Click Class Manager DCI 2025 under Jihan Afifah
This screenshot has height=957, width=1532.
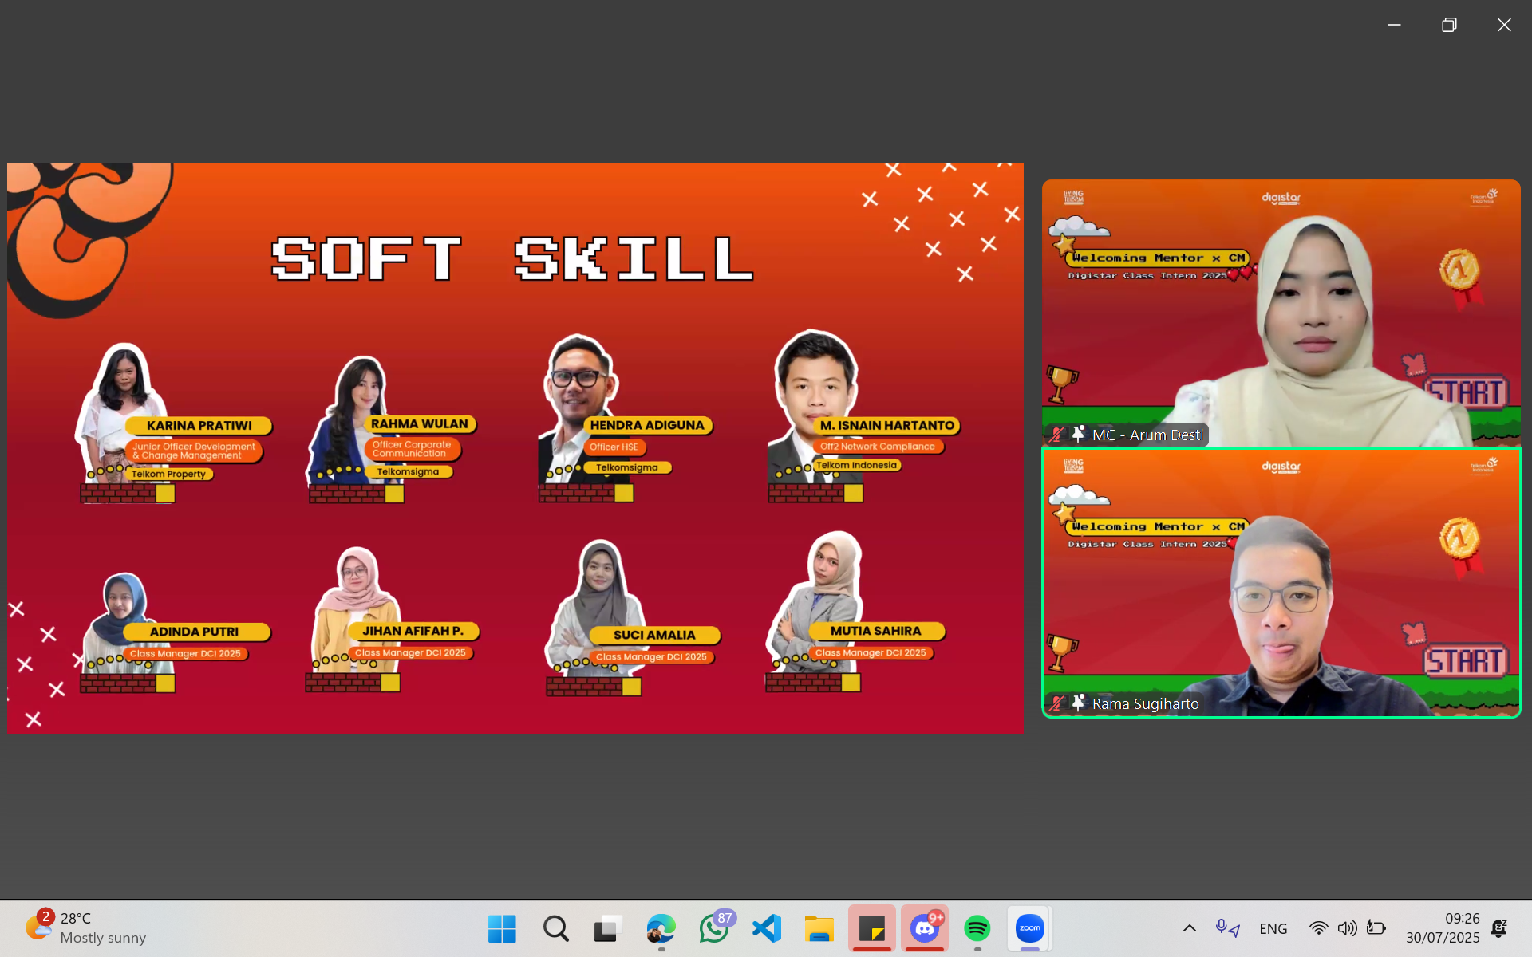[x=410, y=652]
